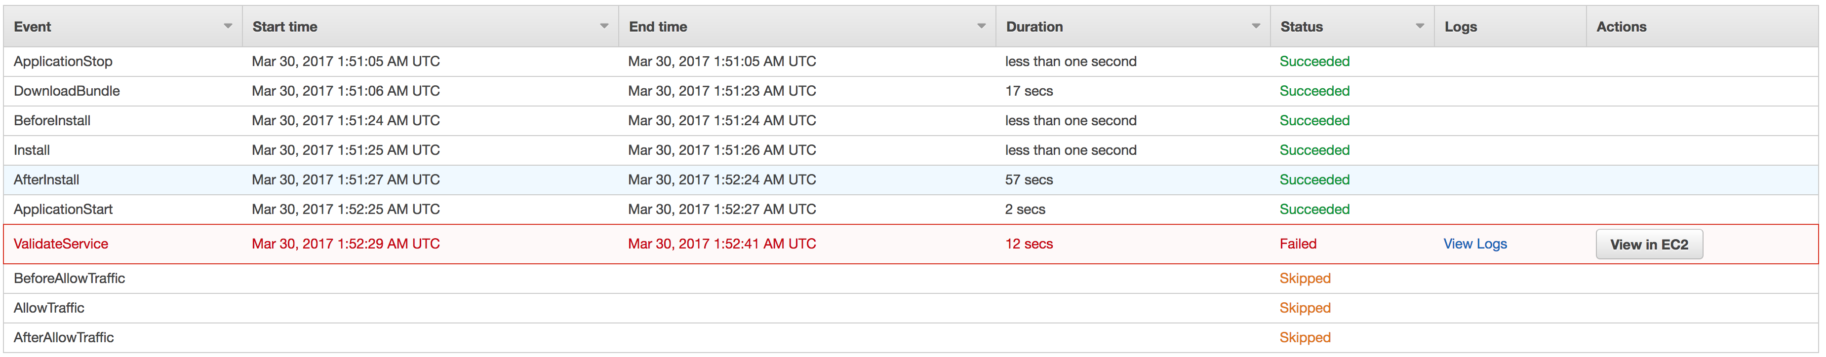Open sort dropdown arrow on End time column

(x=981, y=26)
